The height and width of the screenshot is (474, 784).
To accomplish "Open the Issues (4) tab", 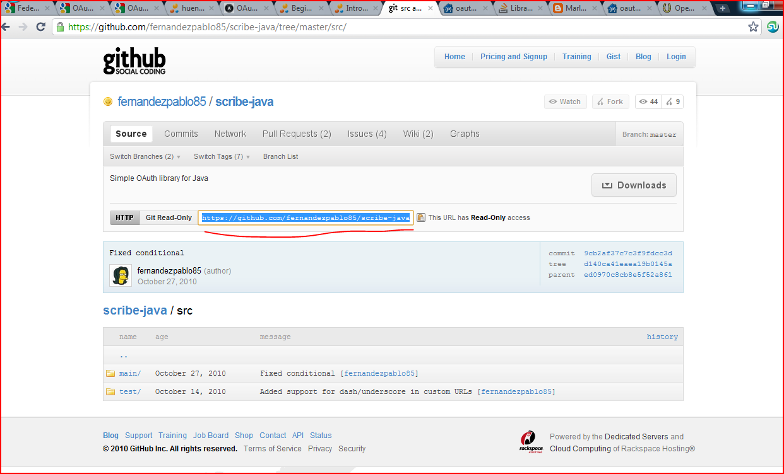I will [367, 134].
